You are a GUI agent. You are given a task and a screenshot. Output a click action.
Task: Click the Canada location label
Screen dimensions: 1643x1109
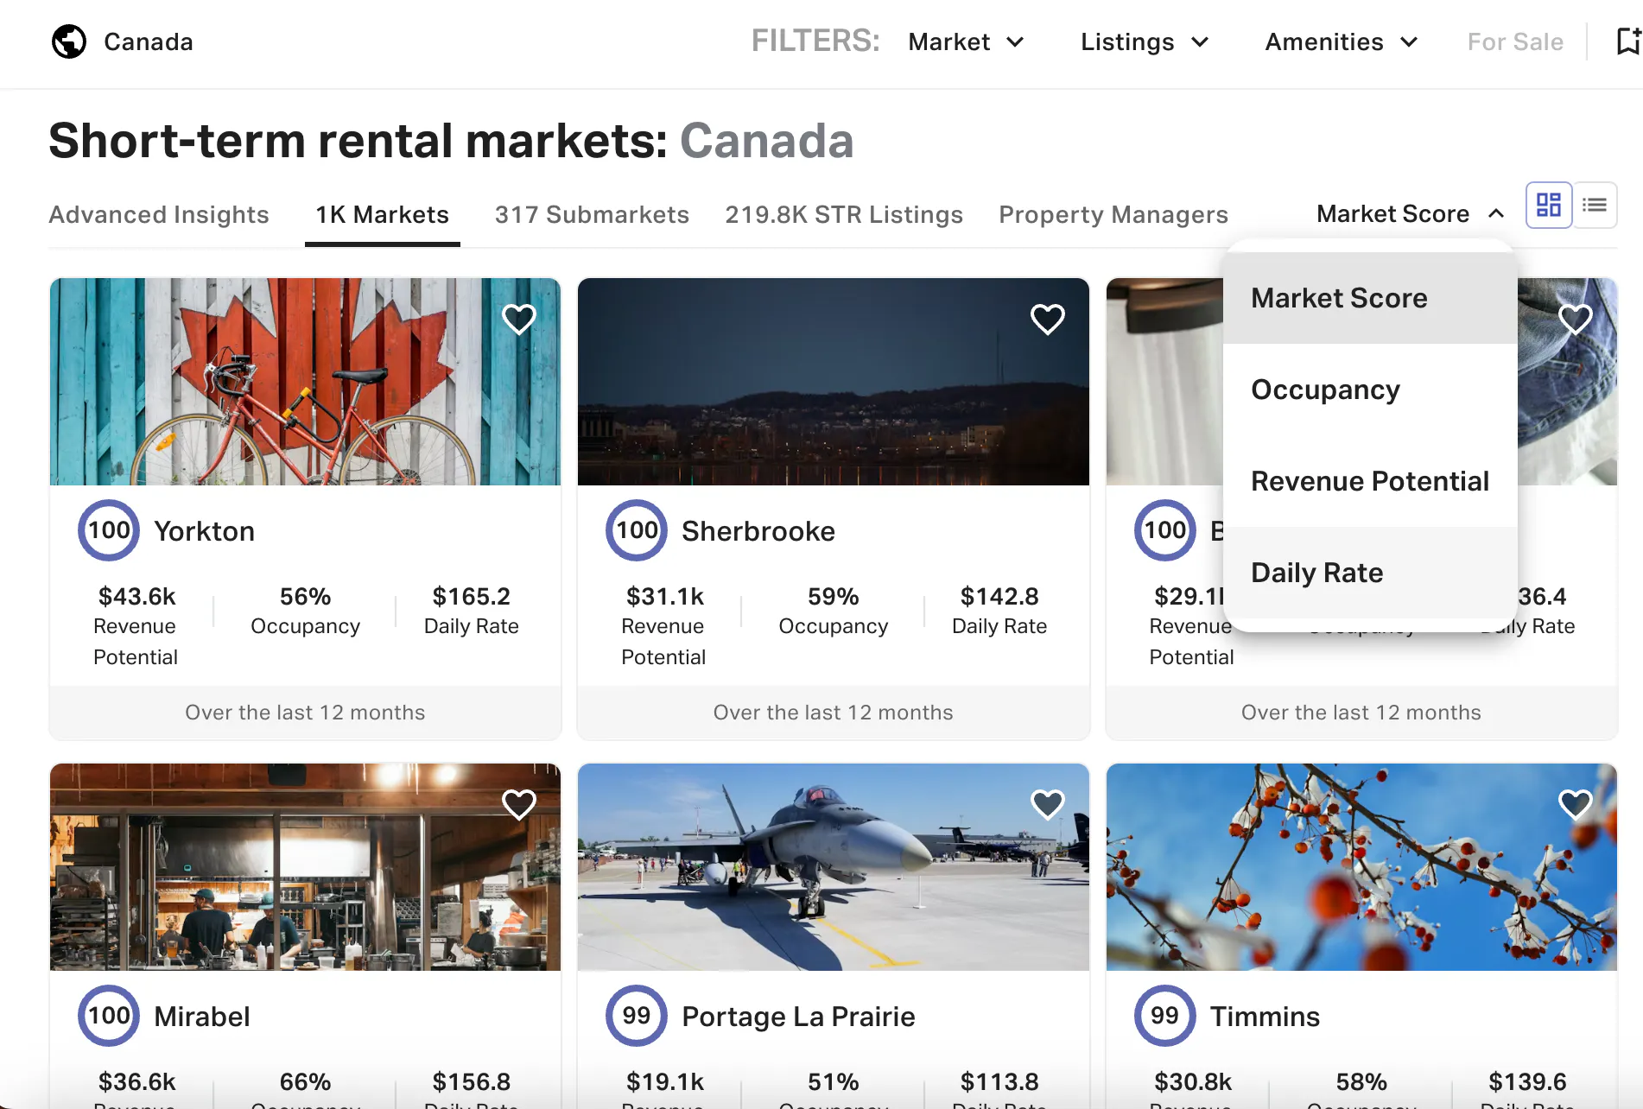[149, 41]
